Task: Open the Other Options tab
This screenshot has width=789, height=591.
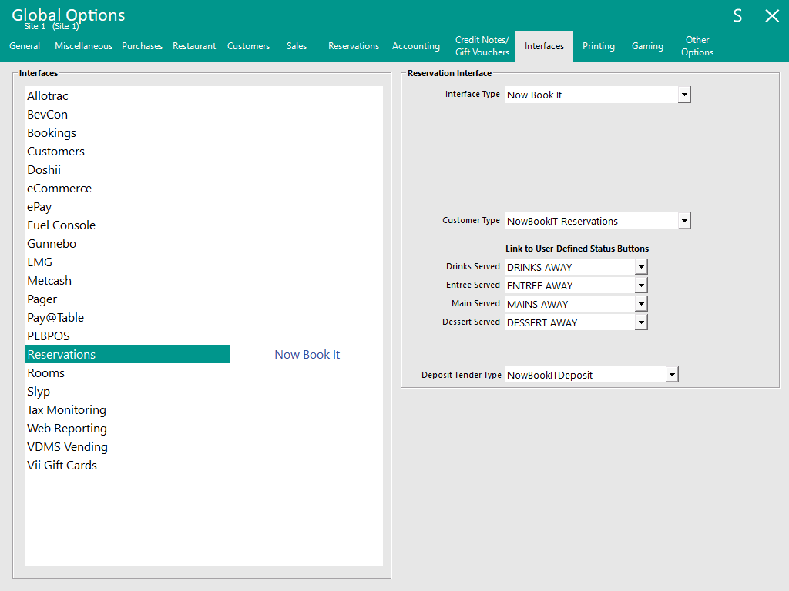Action: coord(697,46)
